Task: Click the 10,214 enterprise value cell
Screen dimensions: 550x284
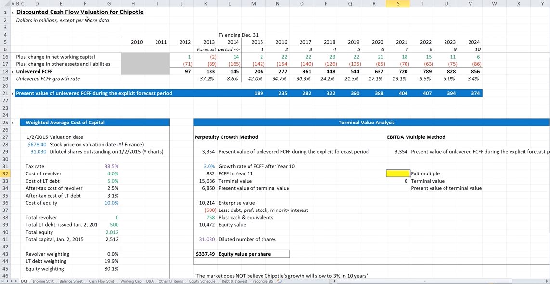Action: coord(207,203)
